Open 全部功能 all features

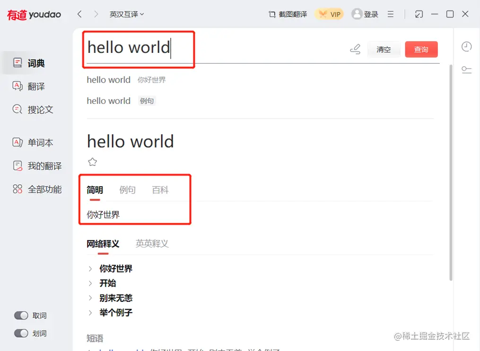[37, 189]
